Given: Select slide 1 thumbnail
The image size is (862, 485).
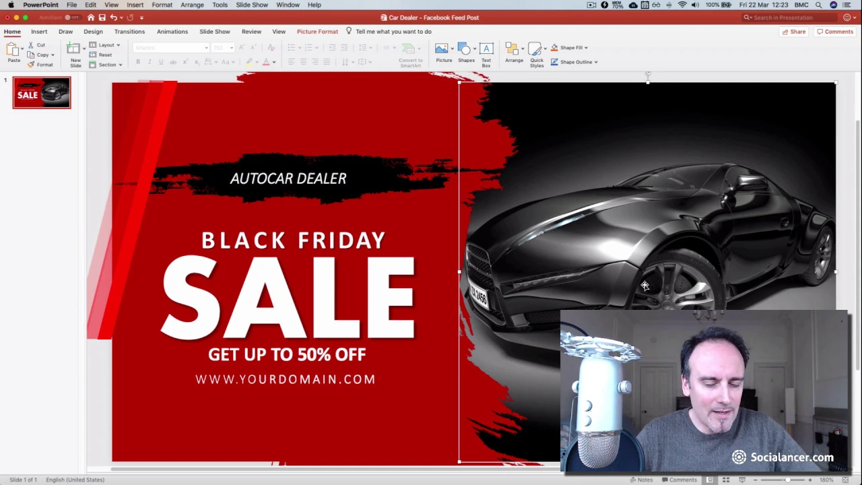Looking at the screenshot, I should tap(41, 93).
